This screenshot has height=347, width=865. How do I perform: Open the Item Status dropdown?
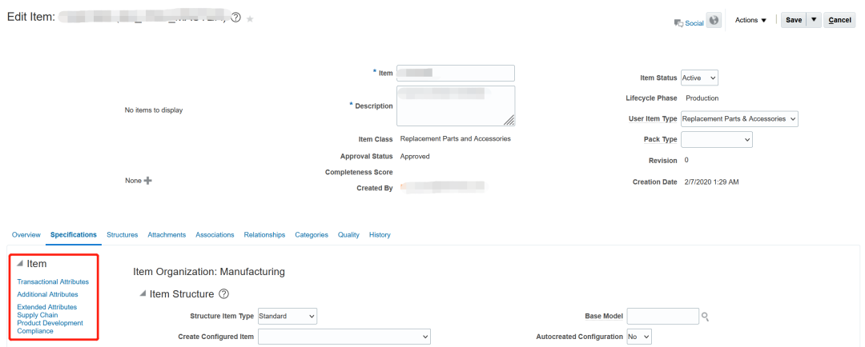tap(699, 78)
